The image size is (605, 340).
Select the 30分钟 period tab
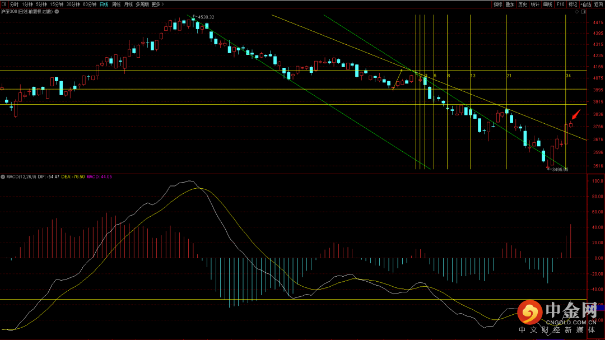(73, 4)
